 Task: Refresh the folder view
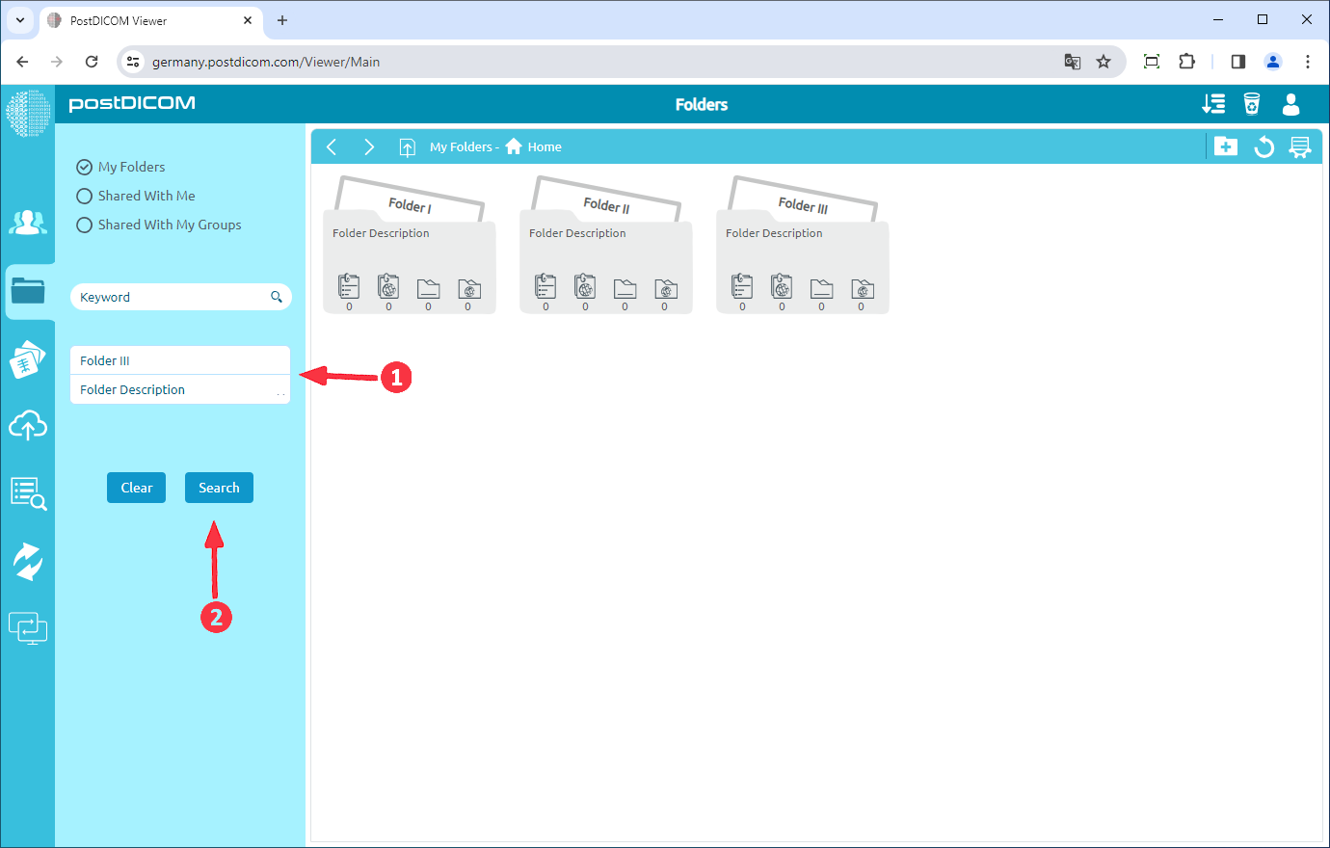tap(1263, 146)
